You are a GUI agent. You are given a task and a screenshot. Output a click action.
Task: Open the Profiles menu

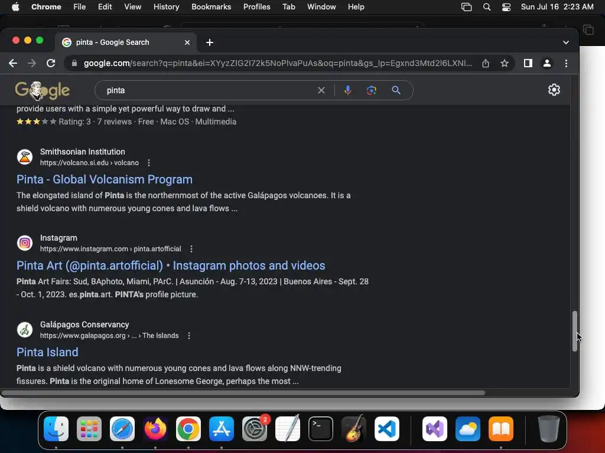[256, 7]
